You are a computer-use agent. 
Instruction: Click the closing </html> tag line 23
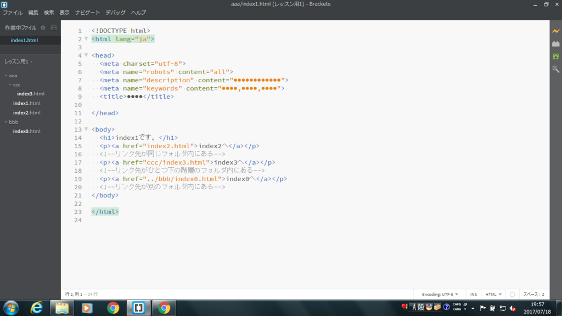(105, 212)
